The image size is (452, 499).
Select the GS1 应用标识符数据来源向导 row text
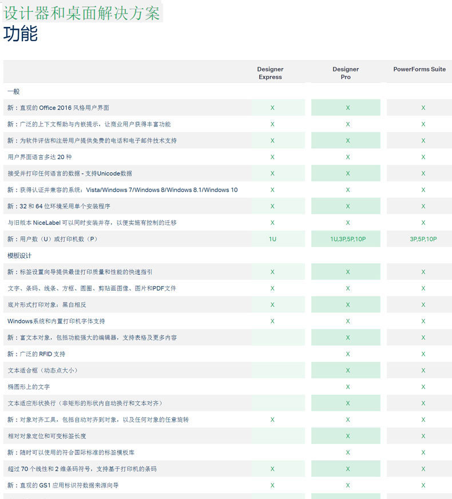[63, 485]
